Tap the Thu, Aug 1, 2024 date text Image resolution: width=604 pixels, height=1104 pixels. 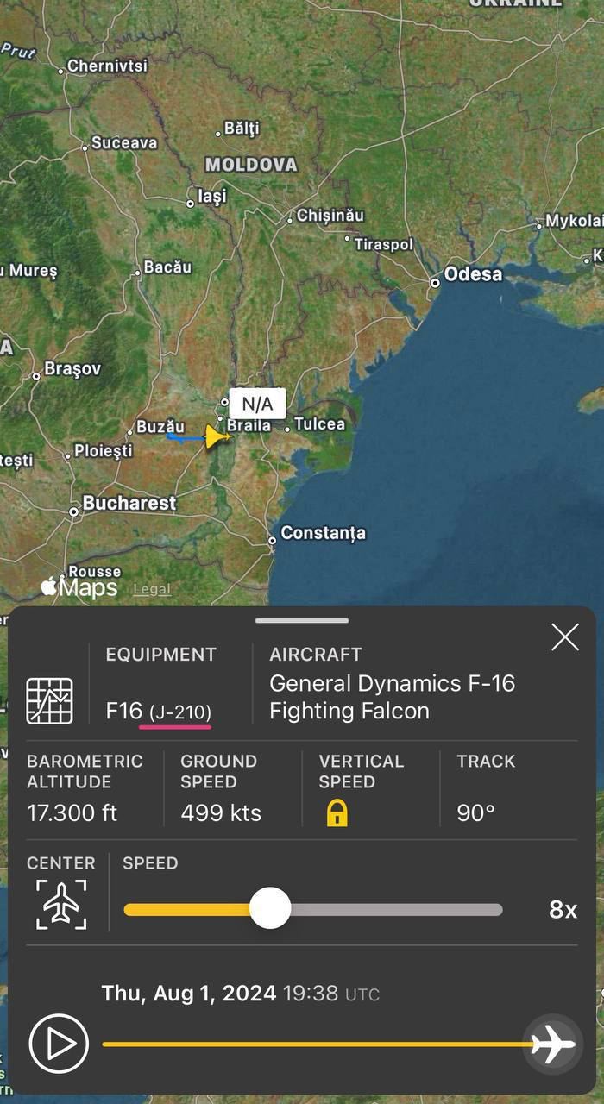point(189,993)
